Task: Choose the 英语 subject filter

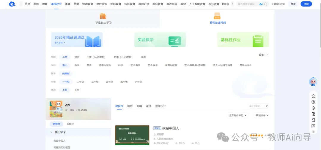Action: click(x=89, y=65)
